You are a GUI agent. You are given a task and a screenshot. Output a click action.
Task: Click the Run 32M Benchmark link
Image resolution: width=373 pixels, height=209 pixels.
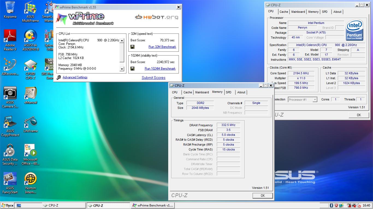pyautogui.click(x=162, y=47)
